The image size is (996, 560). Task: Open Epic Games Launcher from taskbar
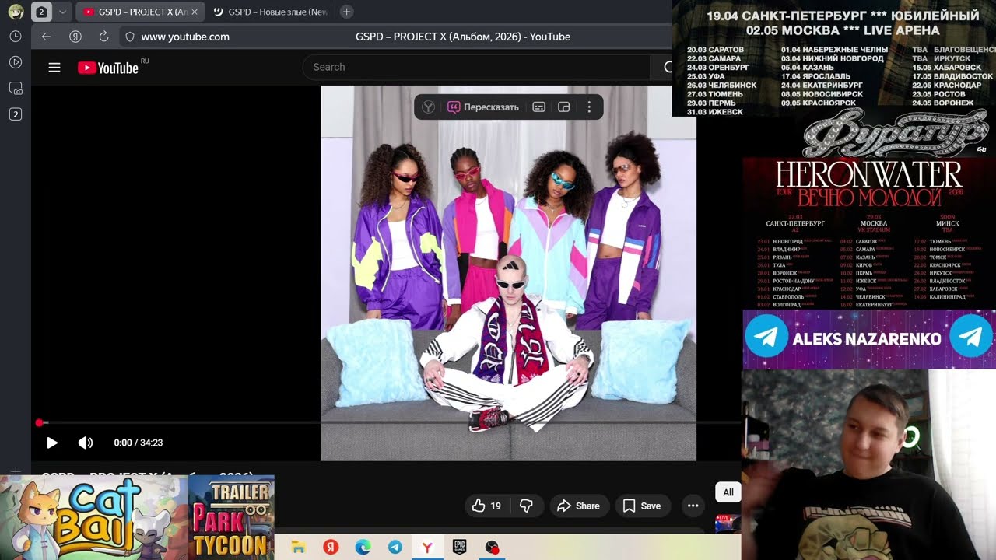(459, 548)
